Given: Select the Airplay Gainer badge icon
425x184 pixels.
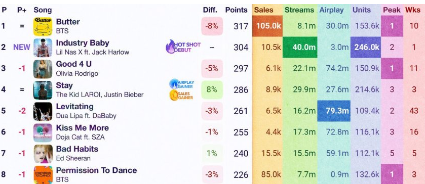Looking at the screenshot, I should 182,84.
